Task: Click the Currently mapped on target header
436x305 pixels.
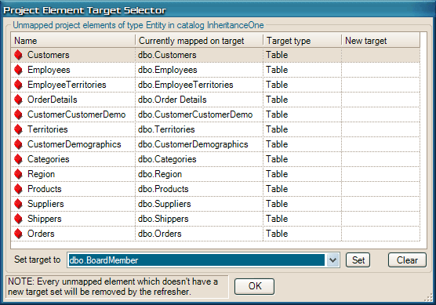Action: click(199, 41)
